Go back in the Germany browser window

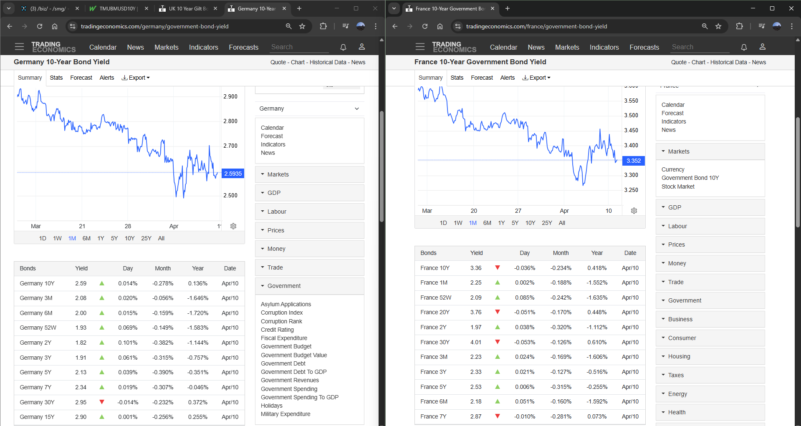tap(10, 26)
